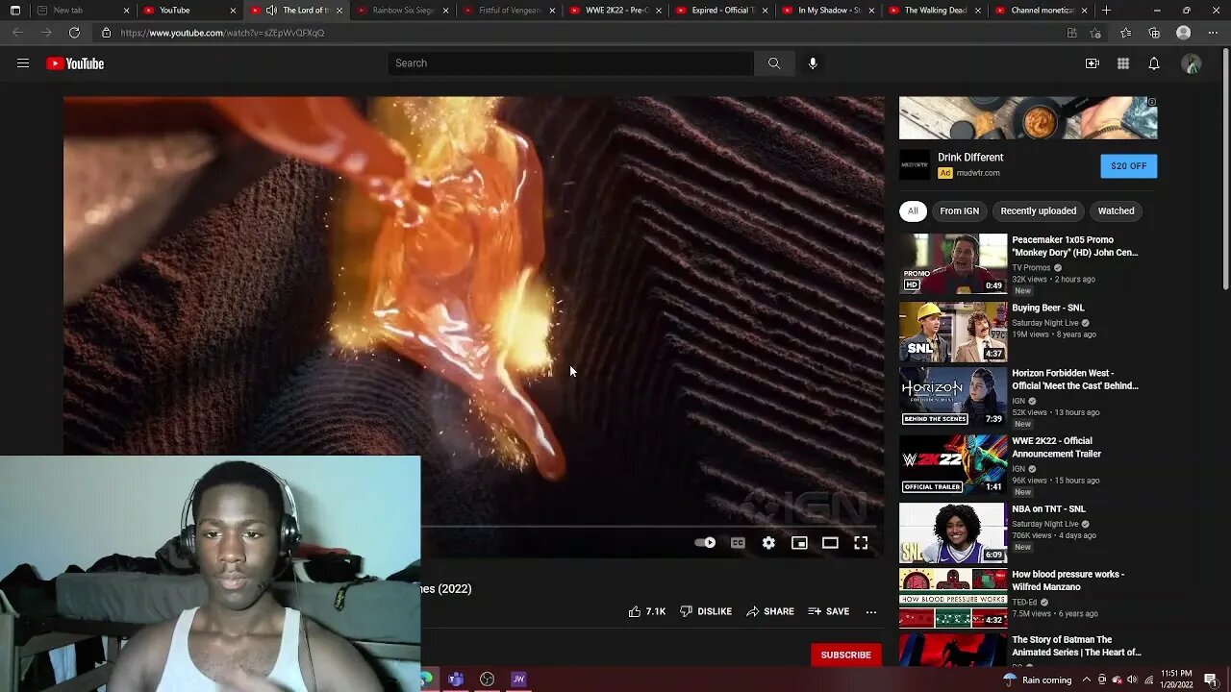Open the Horizon Forbidden West video title

click(1075, 380)
